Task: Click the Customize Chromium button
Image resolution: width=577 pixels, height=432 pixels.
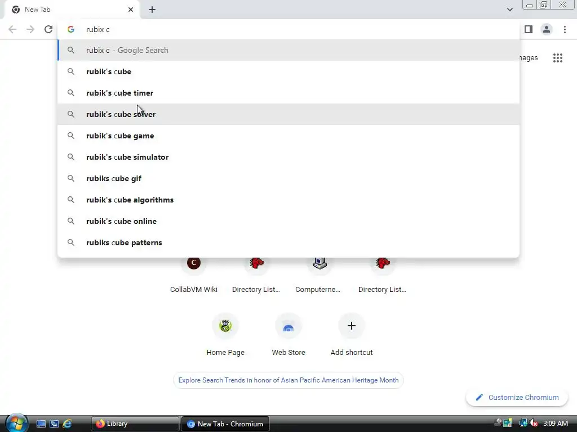Action: (517, 398)
